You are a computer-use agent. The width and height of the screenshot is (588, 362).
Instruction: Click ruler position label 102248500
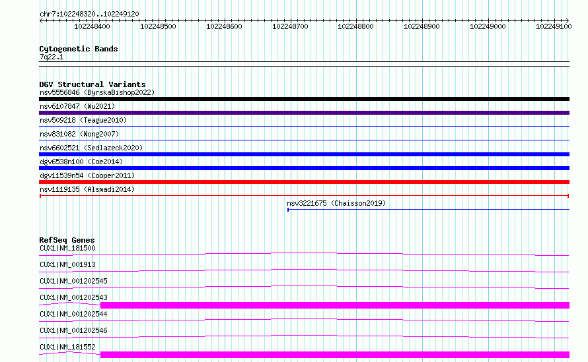[x=158, y=26]
